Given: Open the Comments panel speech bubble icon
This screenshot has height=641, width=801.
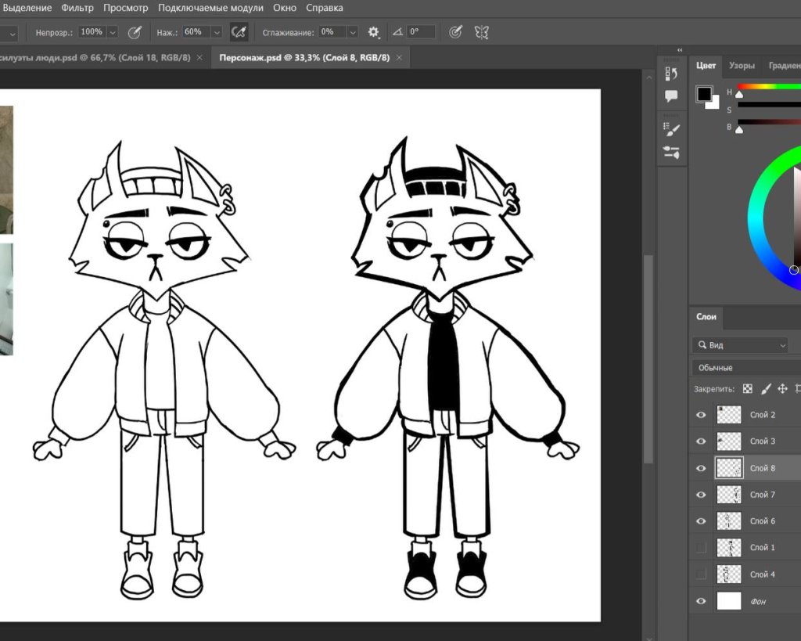Looking at the screenshot, I should pos(671,96).
